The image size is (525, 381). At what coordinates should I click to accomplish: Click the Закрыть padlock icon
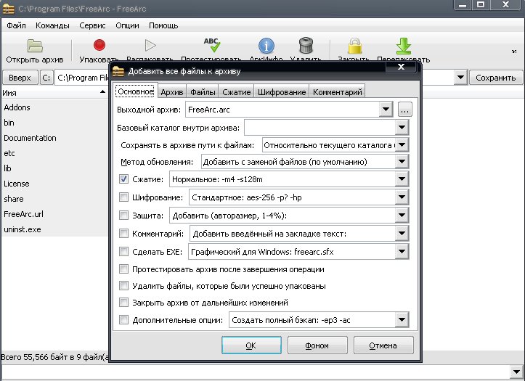pyautogui.click(x=354, y=46)
